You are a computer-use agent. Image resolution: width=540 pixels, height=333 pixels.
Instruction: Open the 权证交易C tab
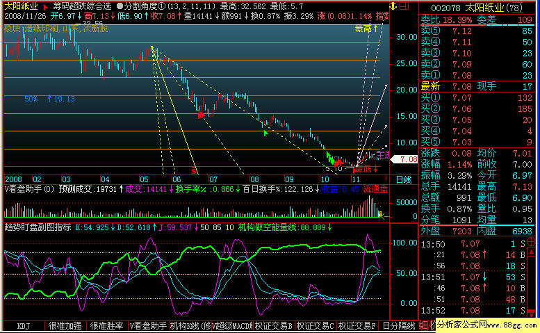tap(316, 326)
